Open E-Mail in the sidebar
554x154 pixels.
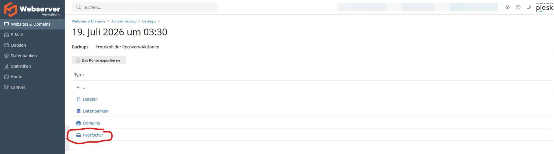tap(32, 35)
